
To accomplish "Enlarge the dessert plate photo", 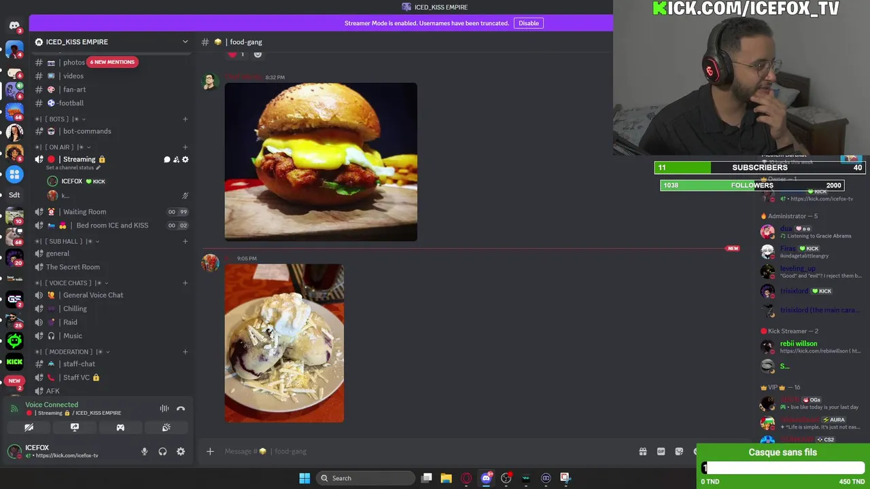I will click(284, 343).
